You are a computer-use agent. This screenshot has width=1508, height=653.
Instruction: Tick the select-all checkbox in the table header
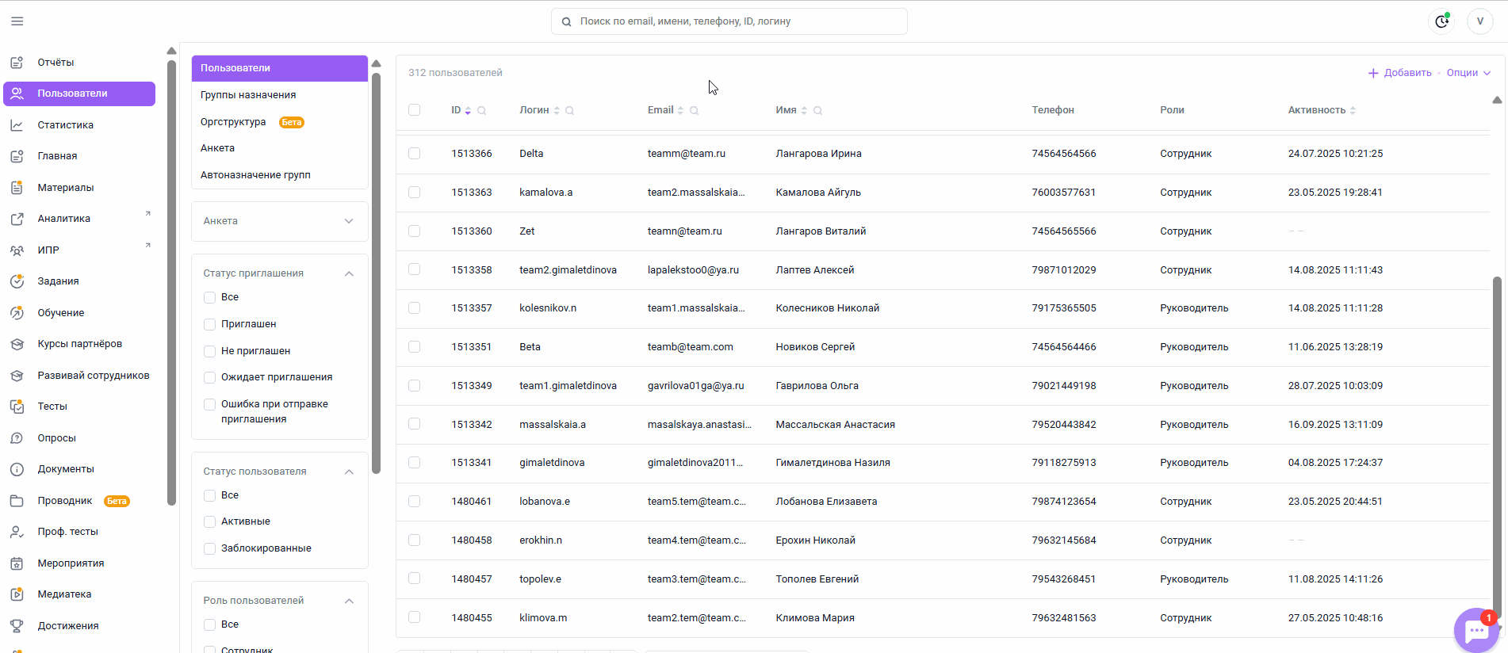(414, 110)
